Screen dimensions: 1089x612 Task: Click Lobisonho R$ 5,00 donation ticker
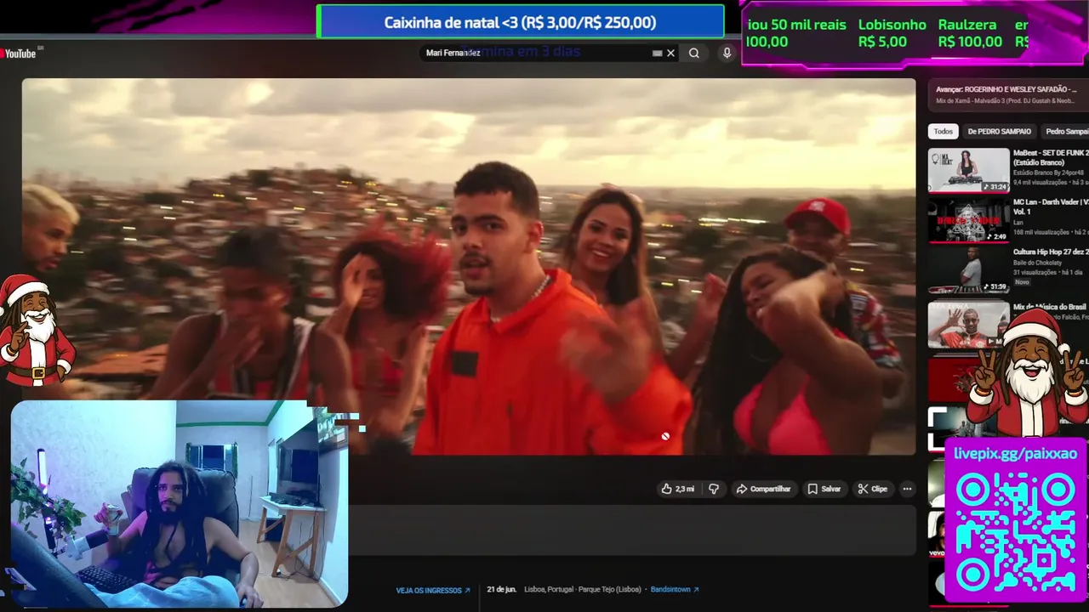point(892,33)
